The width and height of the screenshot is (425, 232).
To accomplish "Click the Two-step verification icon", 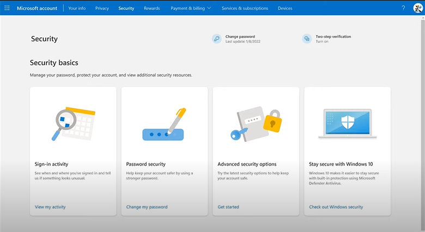I will [307, 39].
